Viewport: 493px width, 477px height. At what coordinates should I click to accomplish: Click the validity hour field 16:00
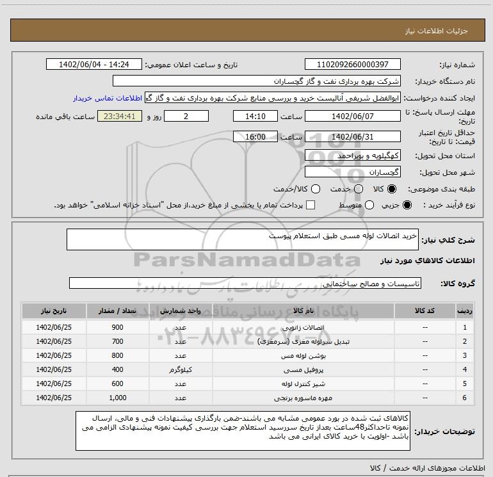[255, 137]
